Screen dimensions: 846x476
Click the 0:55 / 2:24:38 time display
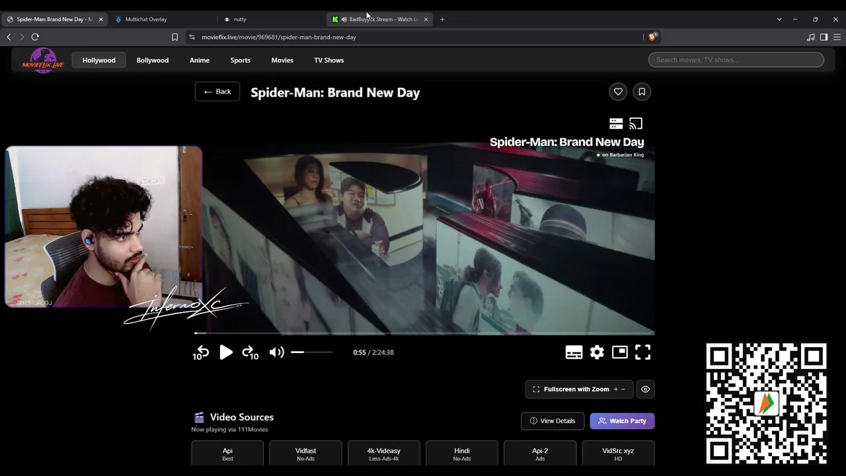[373, 352]
